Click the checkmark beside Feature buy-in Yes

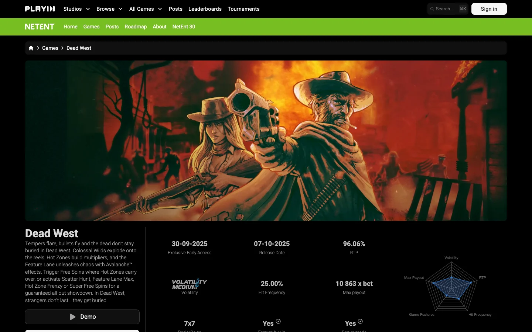tap(278, 321)
